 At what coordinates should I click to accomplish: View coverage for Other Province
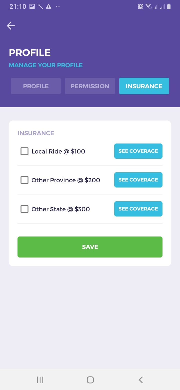[x=138, y=180]
